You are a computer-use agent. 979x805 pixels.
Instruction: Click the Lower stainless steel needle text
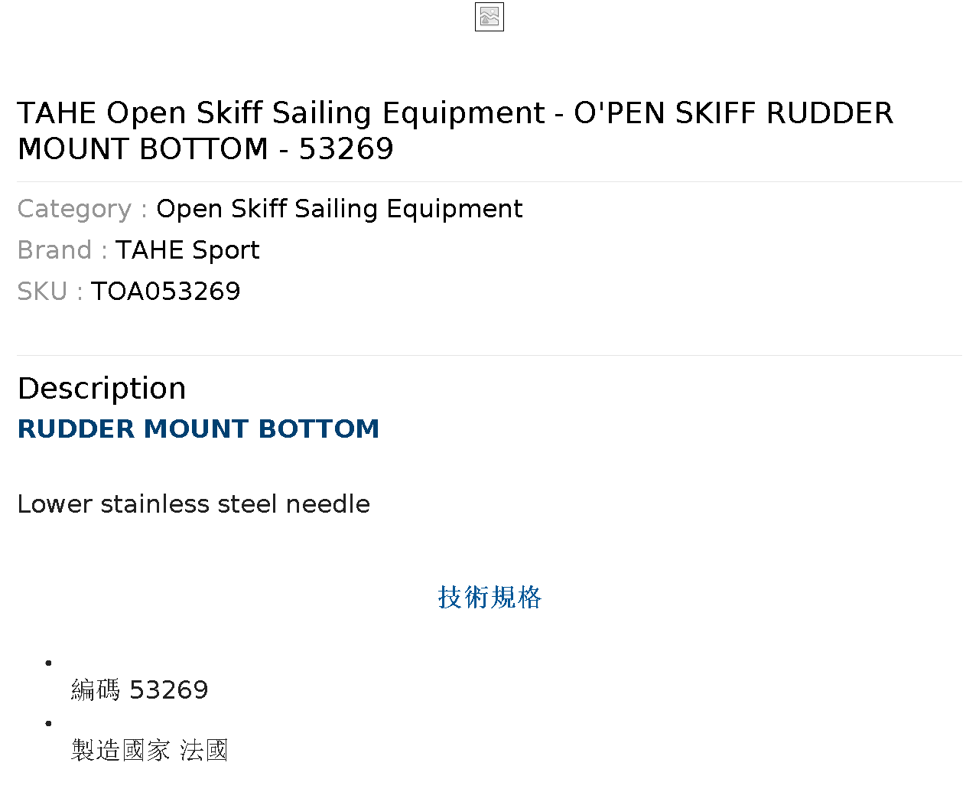[194, 504]
